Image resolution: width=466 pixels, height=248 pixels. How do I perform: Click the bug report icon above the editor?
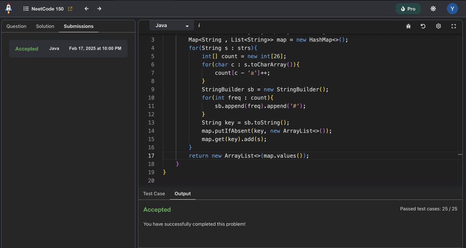408,26
